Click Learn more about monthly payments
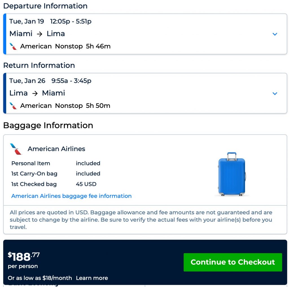 point(92,278)
